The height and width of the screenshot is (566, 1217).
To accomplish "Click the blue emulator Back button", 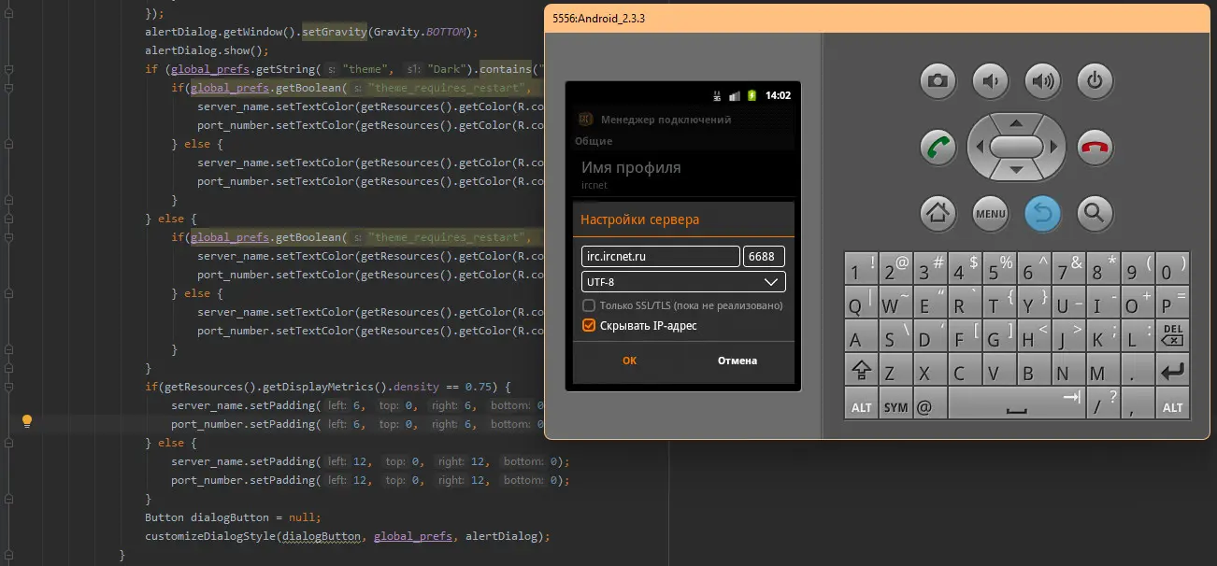I will point(1042,214).
